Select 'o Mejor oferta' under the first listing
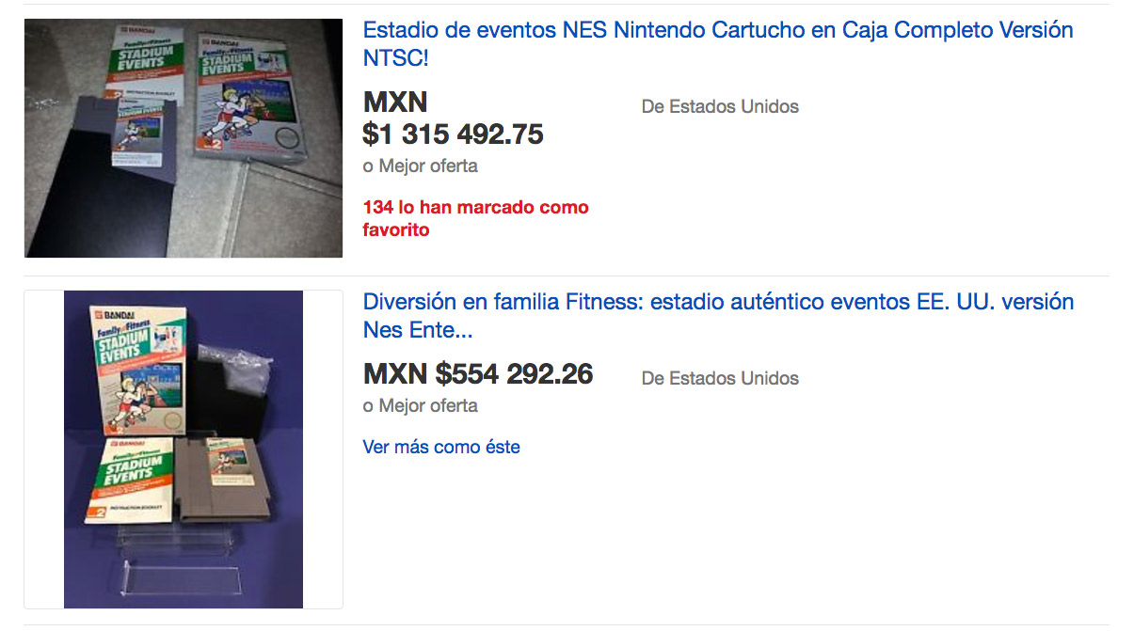1134x631 pixels. [421, 166]
